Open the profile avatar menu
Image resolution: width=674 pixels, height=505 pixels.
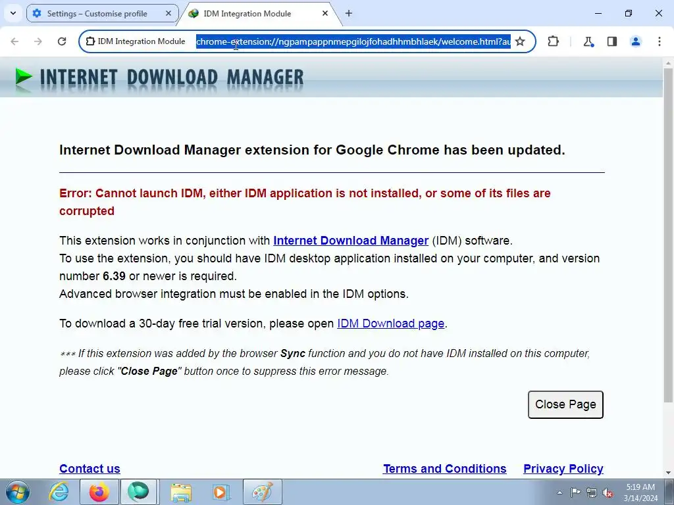click(x=636, y=41)
